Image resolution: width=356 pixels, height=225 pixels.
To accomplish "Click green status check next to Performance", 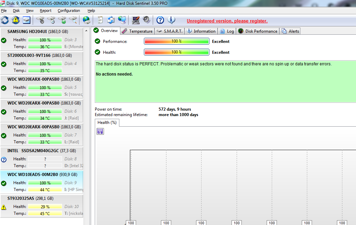I will 98,41.
